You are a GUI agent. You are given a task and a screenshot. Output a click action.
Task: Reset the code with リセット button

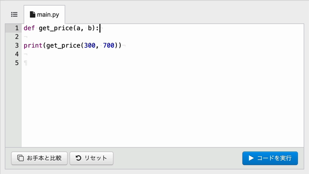(x=91, y=158)
